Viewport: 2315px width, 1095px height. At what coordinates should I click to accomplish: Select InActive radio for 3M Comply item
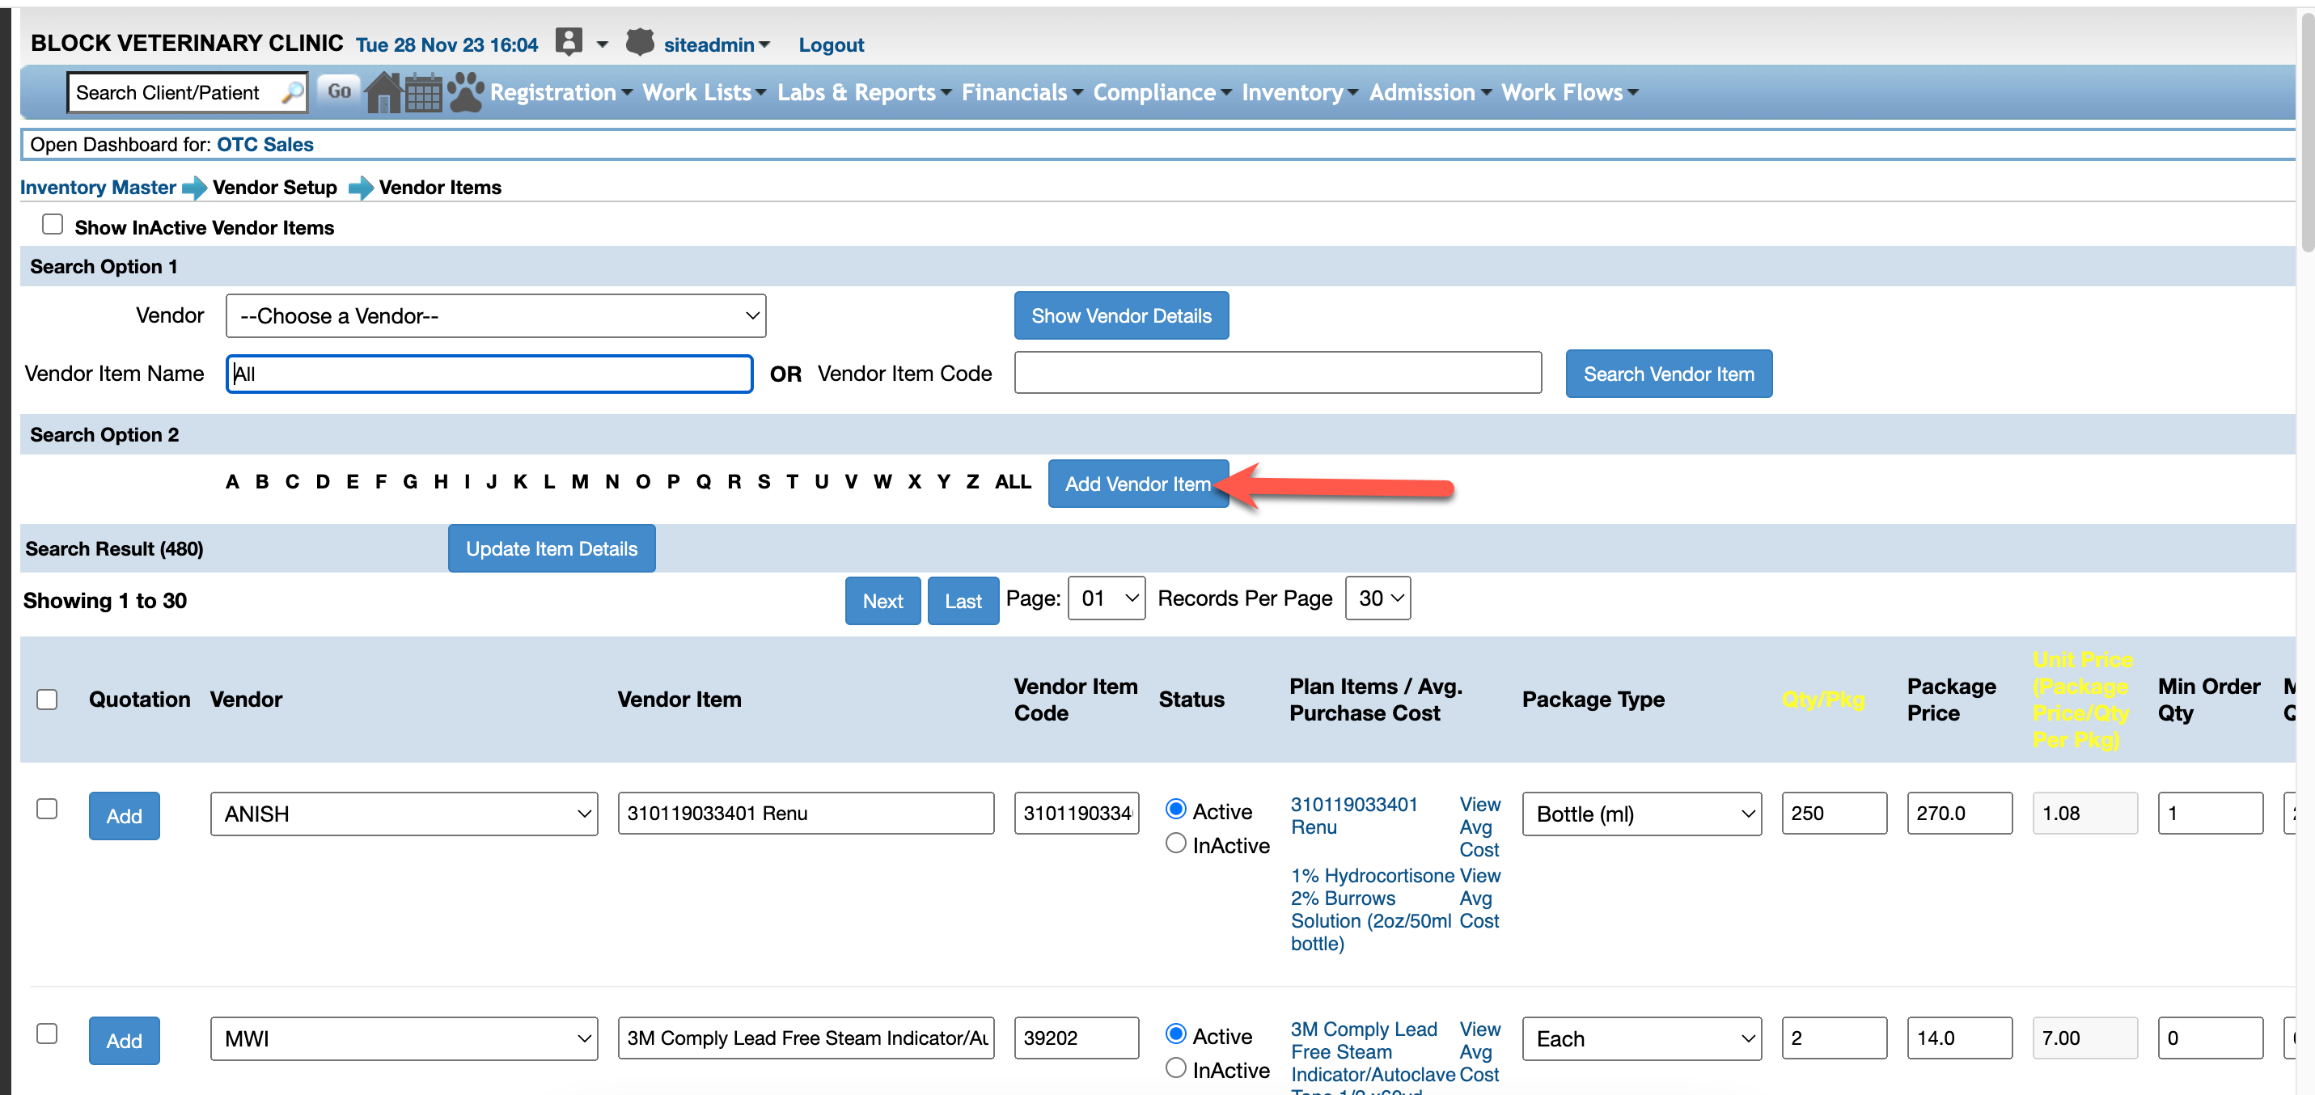1175,1068
